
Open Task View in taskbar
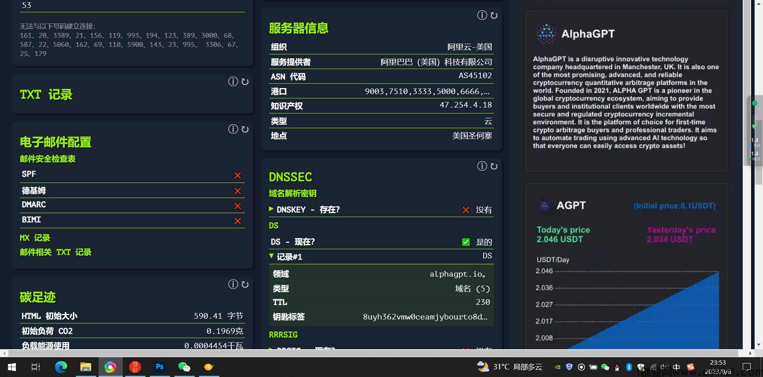36,367
